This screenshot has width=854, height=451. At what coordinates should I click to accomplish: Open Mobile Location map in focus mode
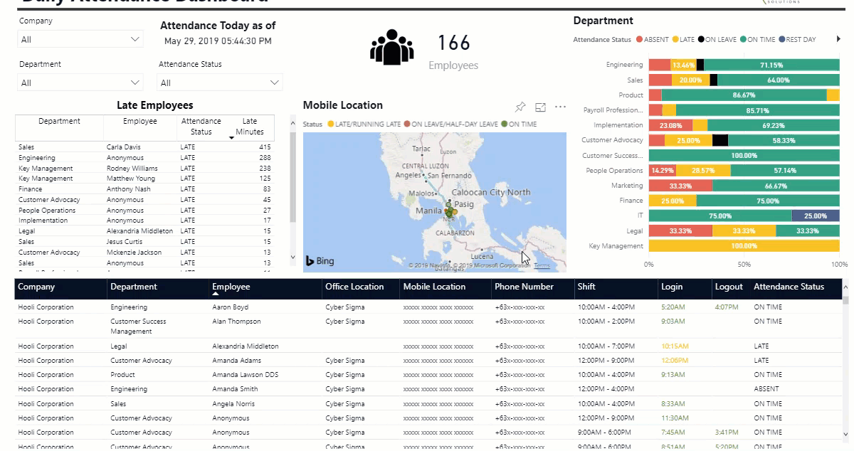(x=540, y=107)
